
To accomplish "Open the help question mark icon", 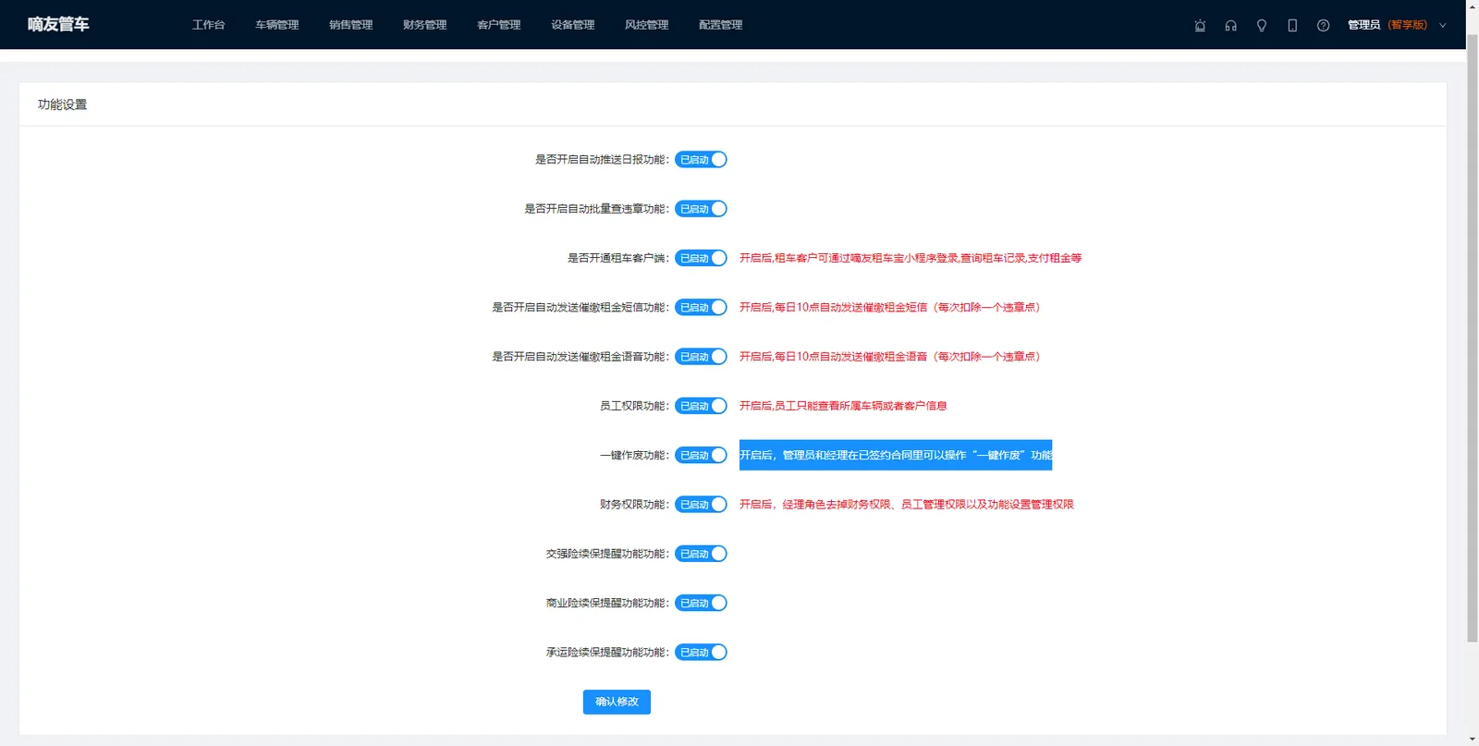I will (x=1323, y=26).
